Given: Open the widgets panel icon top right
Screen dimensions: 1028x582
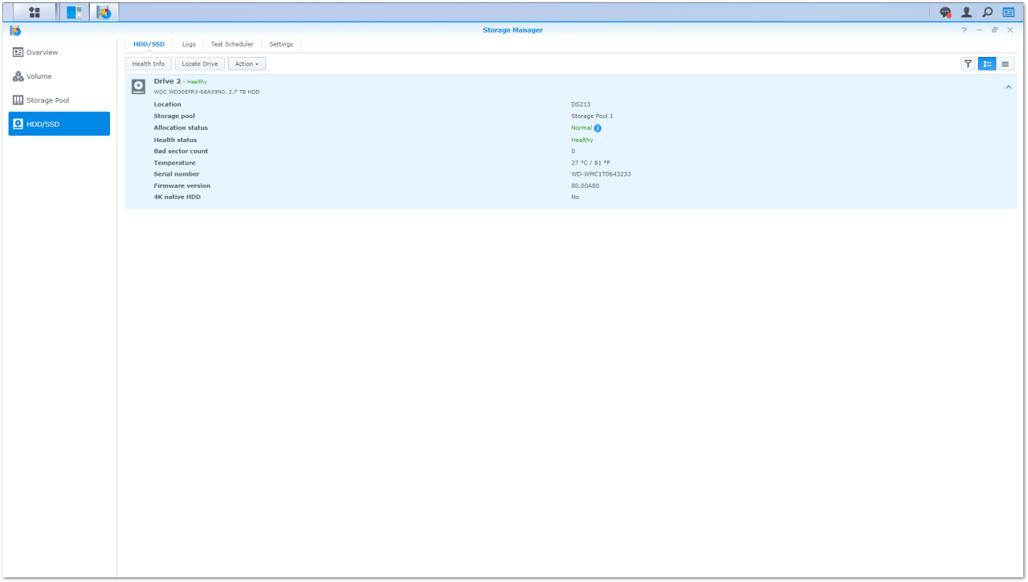Looking at the screenshot, I should [1008, 12].
